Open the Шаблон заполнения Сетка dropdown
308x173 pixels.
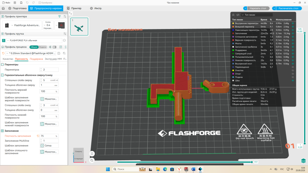click(x=49, y=145)
